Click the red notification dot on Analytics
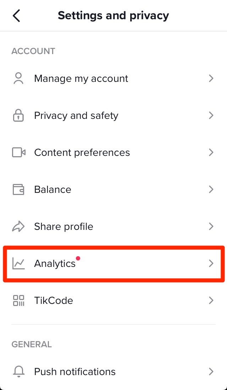 [x=78, y=258]
